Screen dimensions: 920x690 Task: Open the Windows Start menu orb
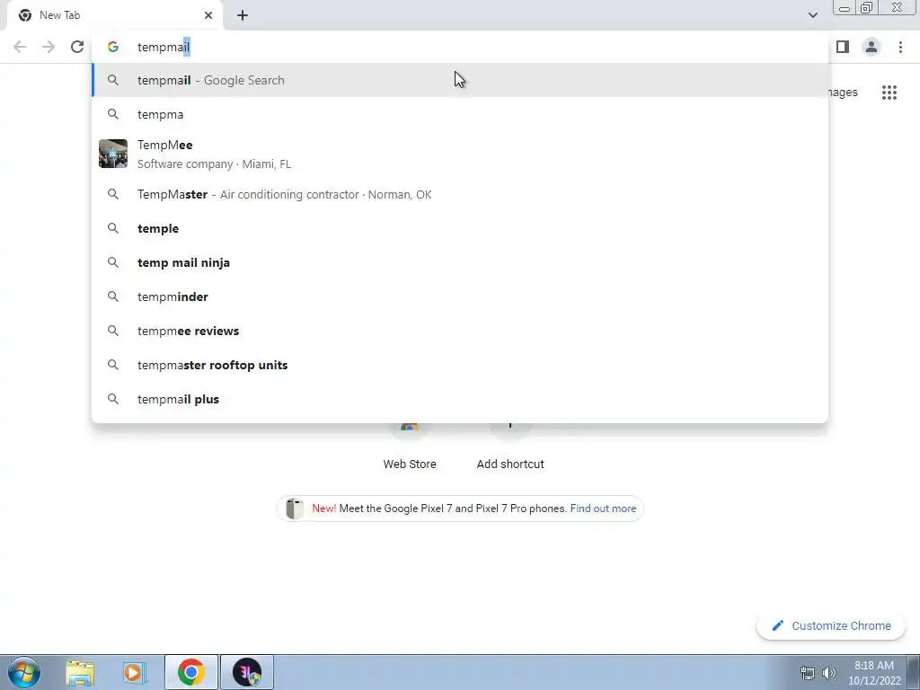point(24,672)
